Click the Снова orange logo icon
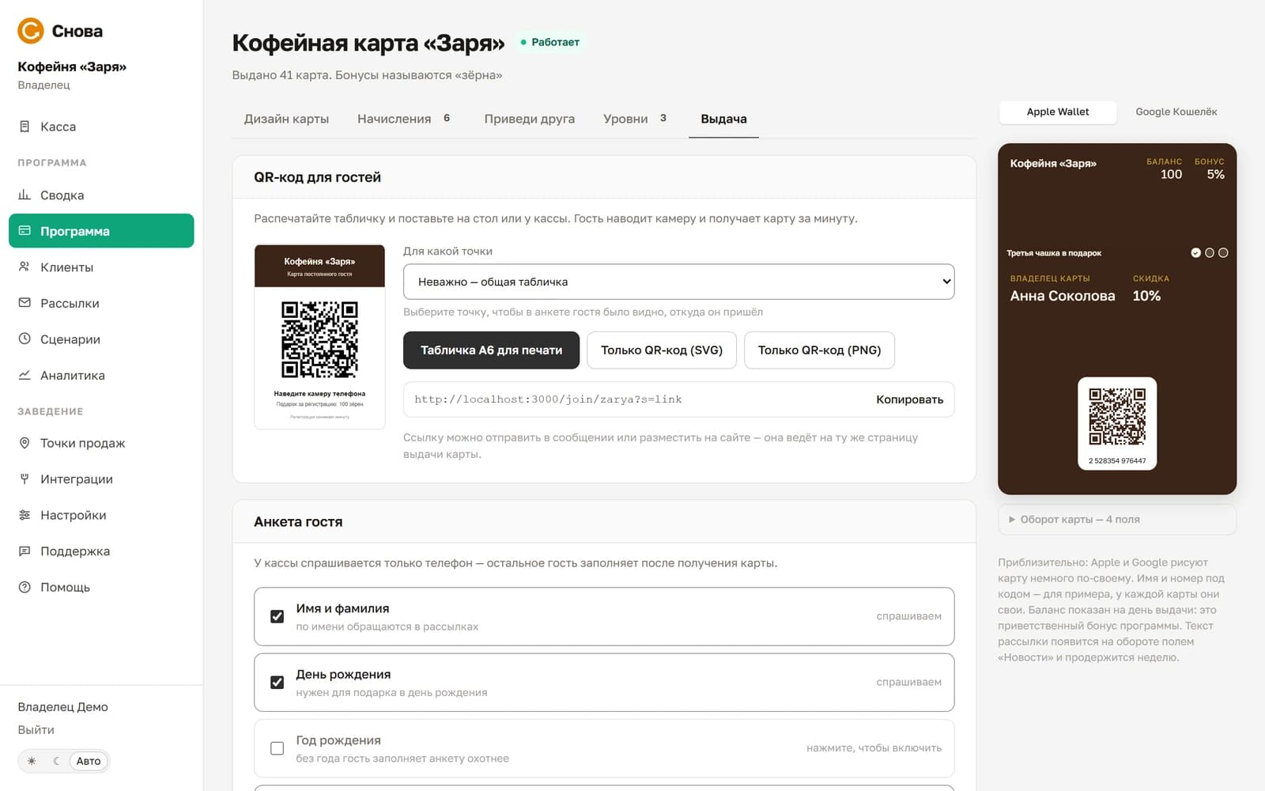Image resolution: width=1265 pixels, height=791 pixels. pyautogui.click(x=31, y=31)
